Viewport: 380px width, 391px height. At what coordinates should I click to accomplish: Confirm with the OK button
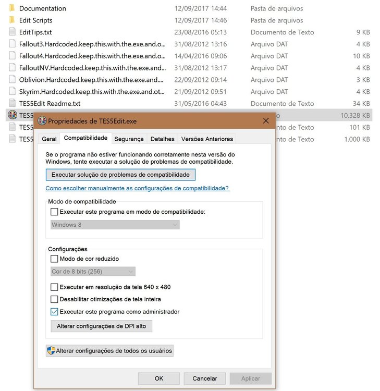point(159,378)
